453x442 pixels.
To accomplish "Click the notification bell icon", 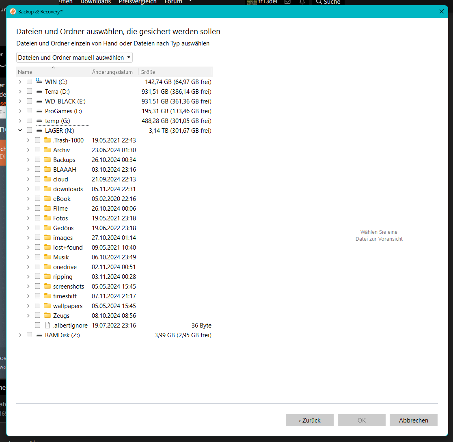I will click(x=302, y=2).
